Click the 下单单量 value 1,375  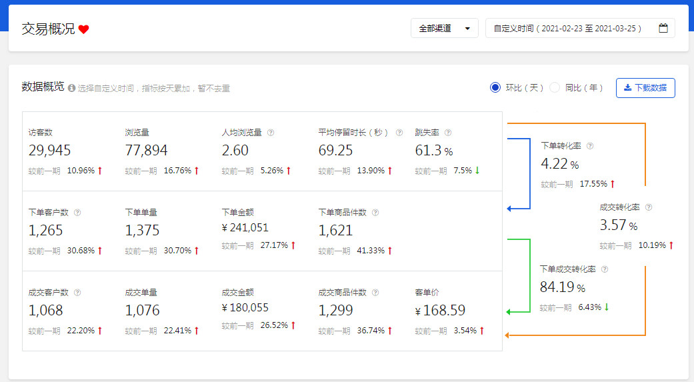pos(142,231)
